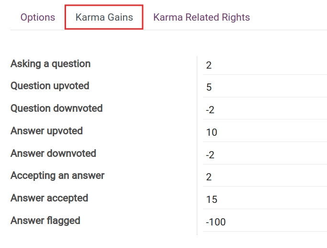Open the Karma Related Rights tab

coord(201,17)
